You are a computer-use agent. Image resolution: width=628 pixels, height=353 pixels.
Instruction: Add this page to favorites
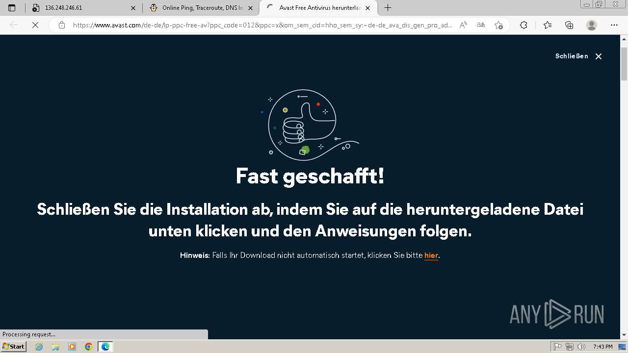(498, 25)
